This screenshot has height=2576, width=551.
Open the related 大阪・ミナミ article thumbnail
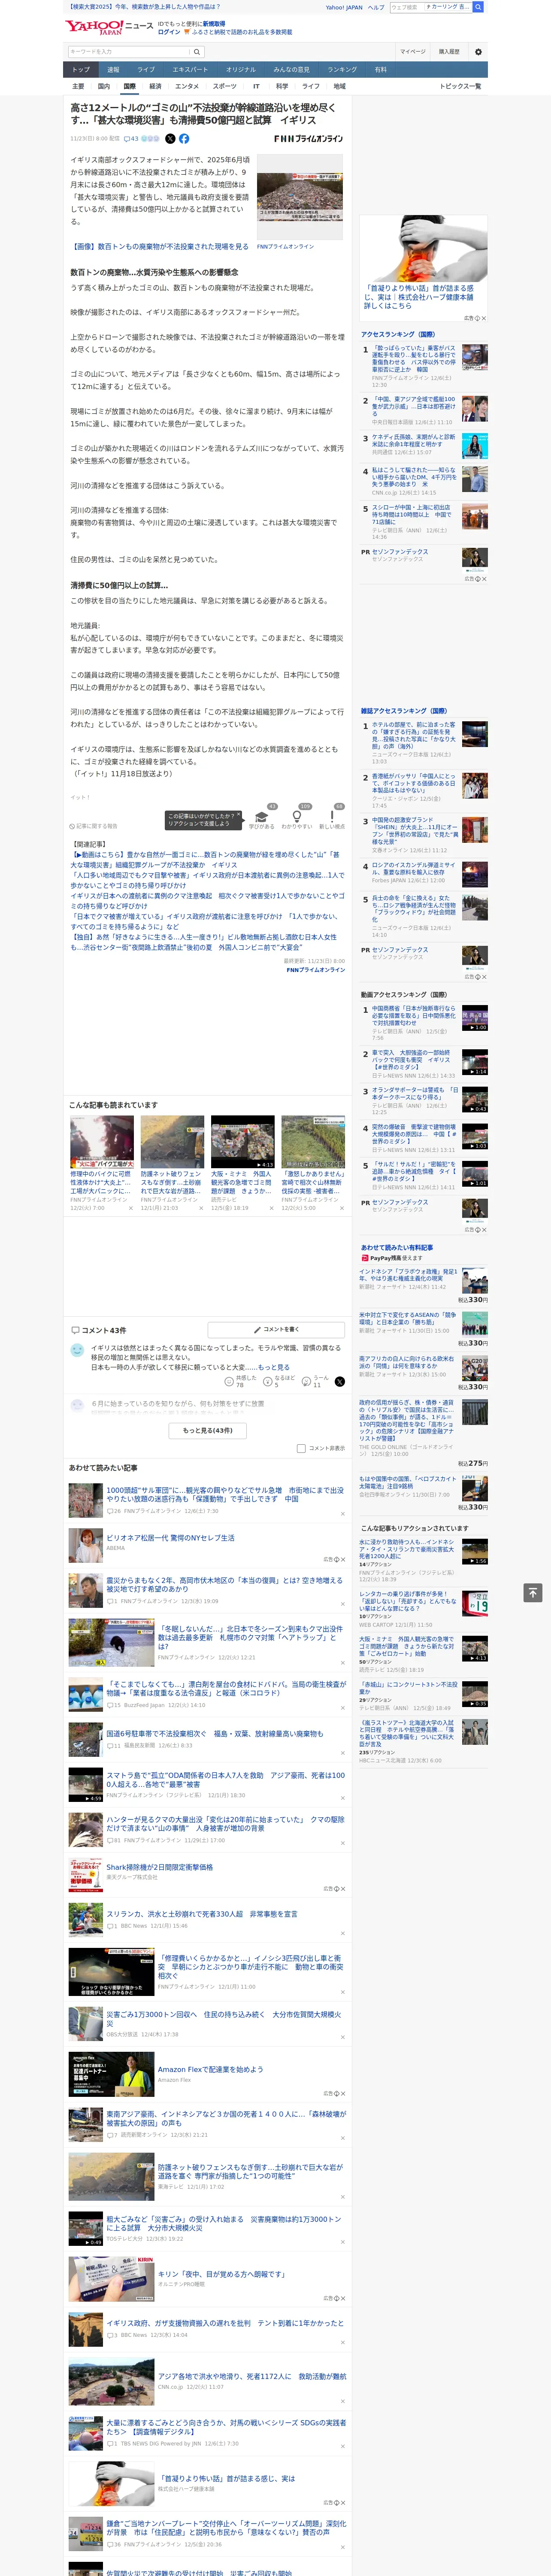click(x=242, y=1141)
